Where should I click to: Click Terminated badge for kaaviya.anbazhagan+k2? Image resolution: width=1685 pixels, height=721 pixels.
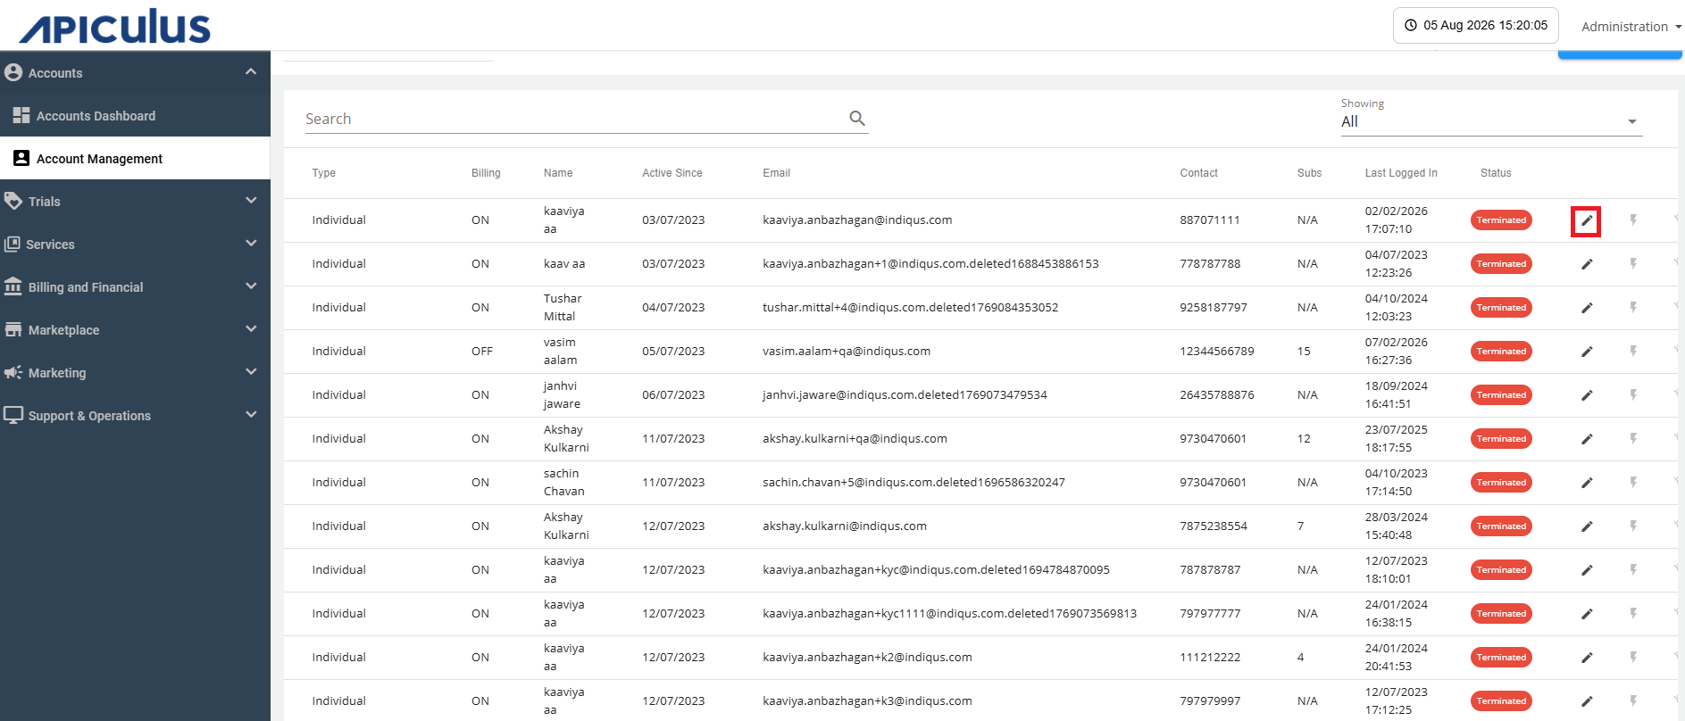[1501, 658]
